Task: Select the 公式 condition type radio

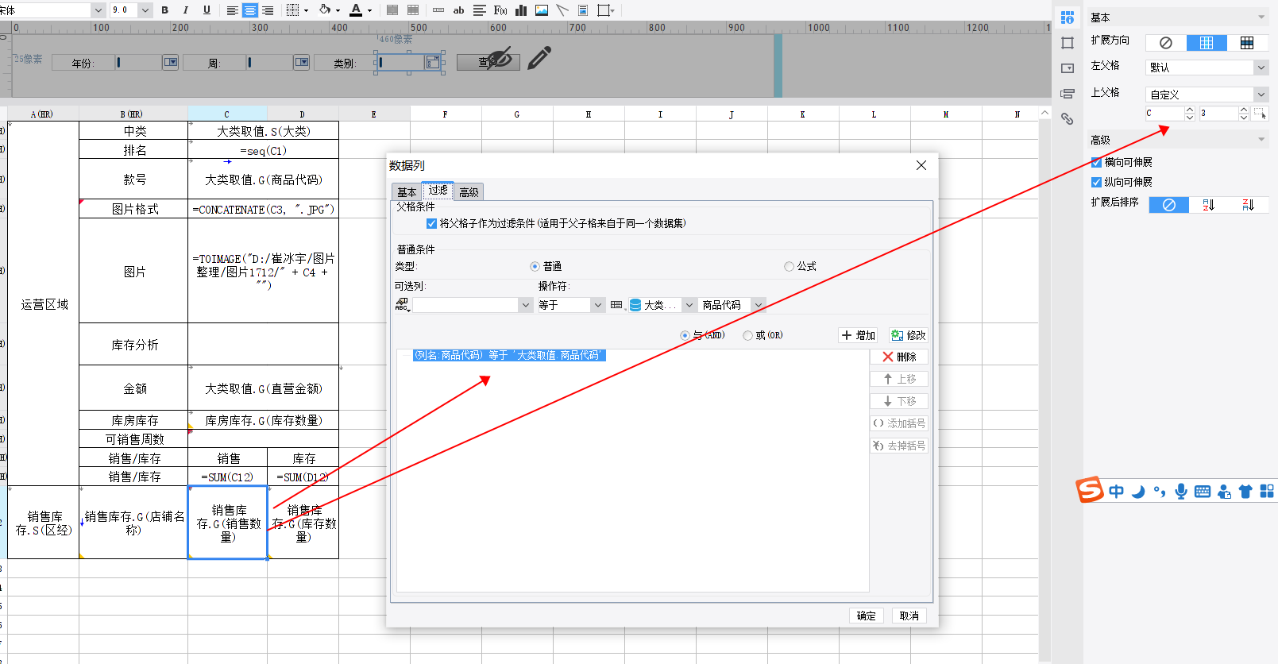Action: pyautogui.click(x=789, y=267)
